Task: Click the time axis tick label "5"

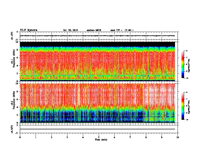Action: coord(99,137)
